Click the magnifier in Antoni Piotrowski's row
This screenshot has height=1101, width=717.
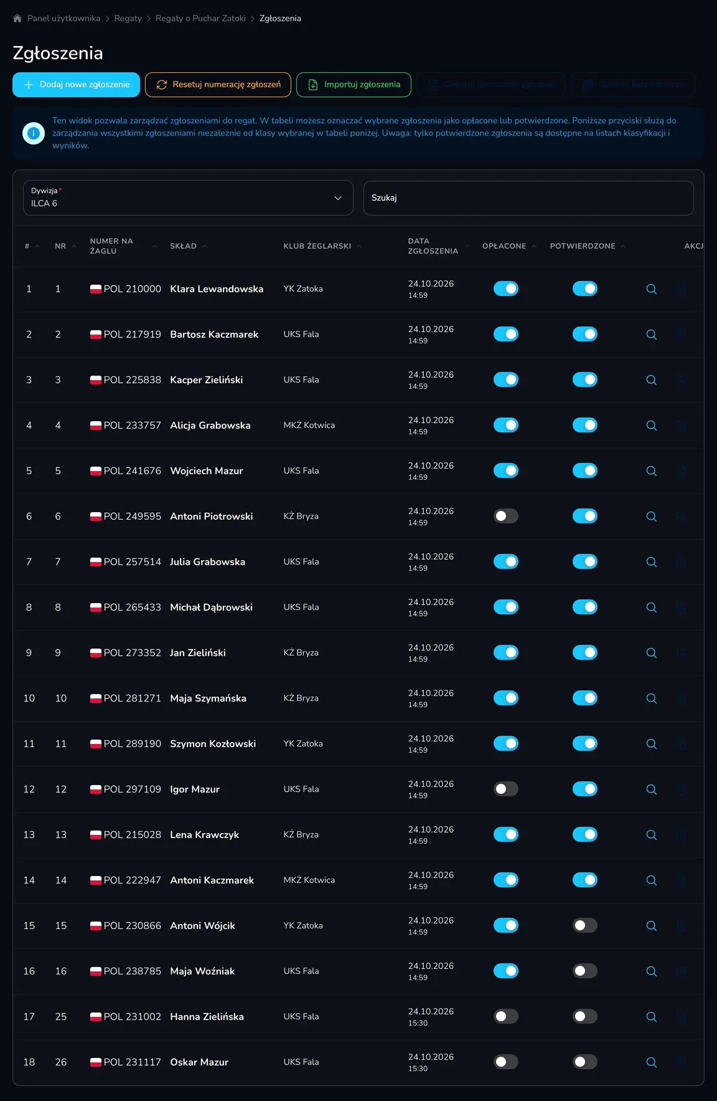(x=652, y=517)
